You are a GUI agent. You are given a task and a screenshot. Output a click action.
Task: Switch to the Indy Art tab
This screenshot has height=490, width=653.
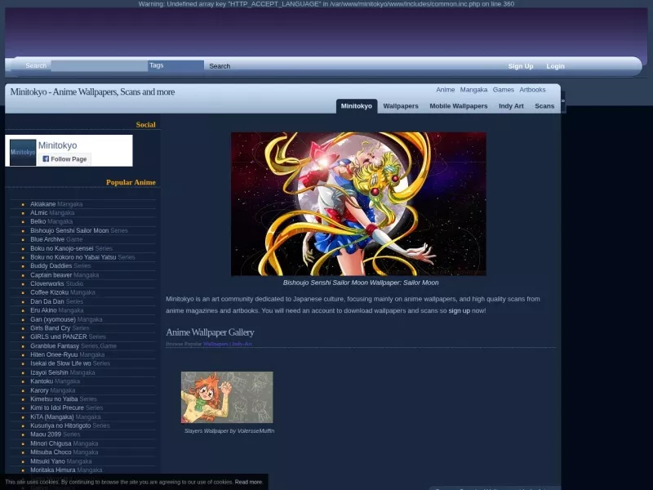(511, 106)
